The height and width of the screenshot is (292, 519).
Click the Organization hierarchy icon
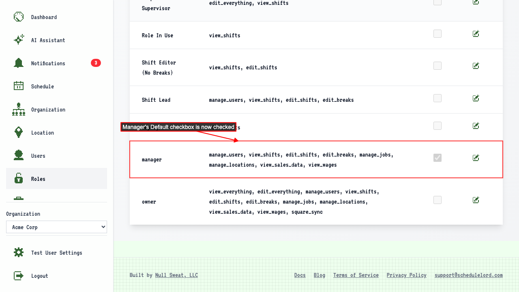[19, 109]
